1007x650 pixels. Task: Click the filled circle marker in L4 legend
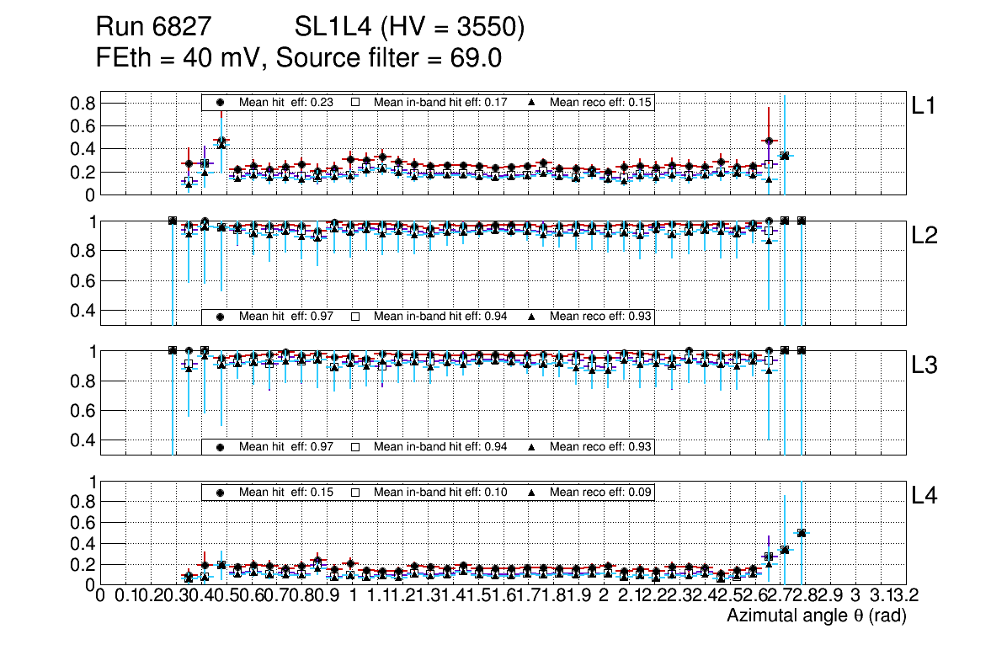click(x=221, y=492)
